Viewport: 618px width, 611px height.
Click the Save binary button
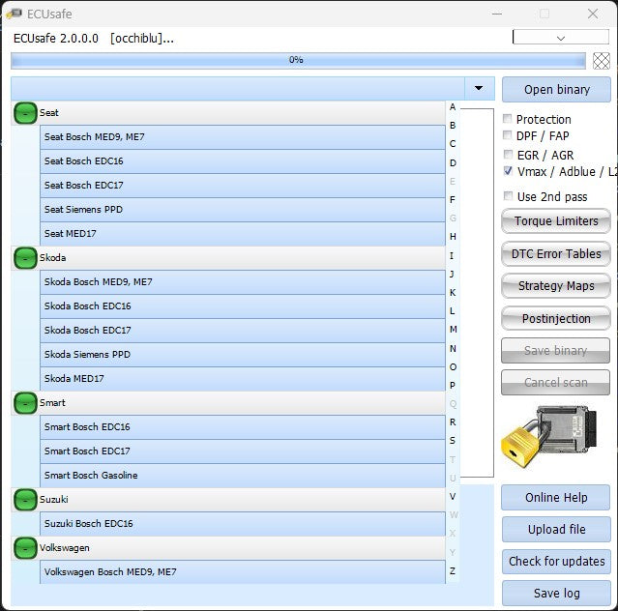pos(555,350)
